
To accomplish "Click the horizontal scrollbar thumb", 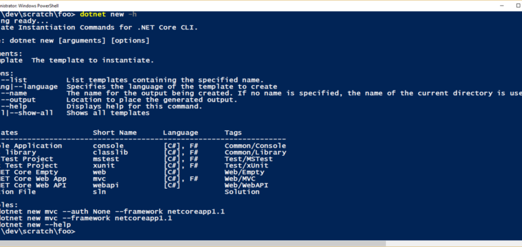I will click(193, 244).
